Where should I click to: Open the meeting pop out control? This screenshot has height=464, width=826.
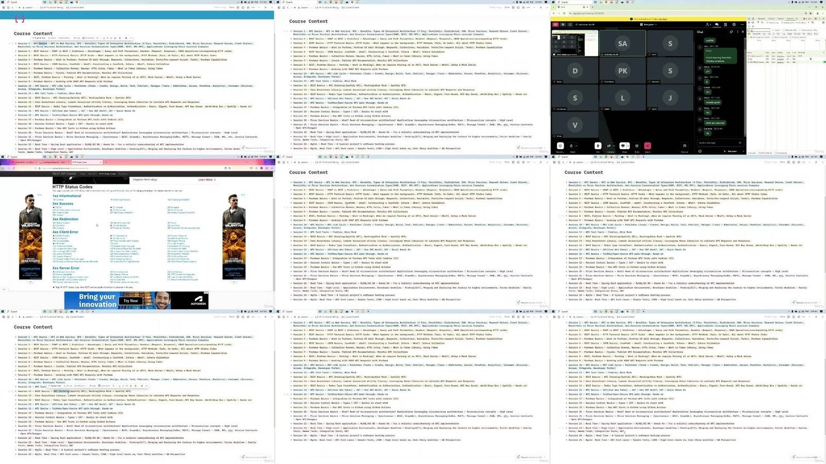pos(685,146)
